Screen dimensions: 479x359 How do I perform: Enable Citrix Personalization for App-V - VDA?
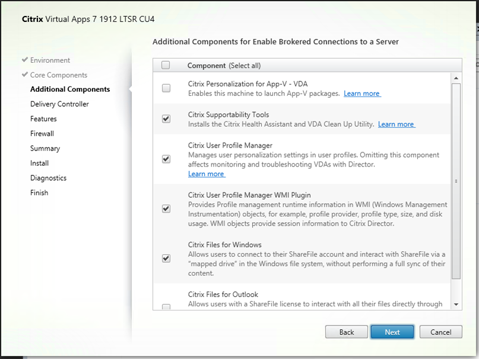point(166,88)
